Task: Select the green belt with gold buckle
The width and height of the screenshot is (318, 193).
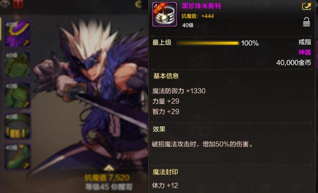Action: (x=17, y=126)
